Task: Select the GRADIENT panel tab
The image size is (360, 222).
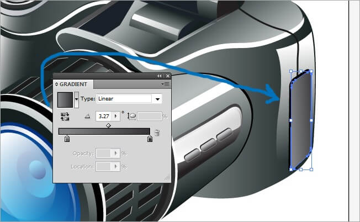Action: pyautogui.click(x=73, y=84)
